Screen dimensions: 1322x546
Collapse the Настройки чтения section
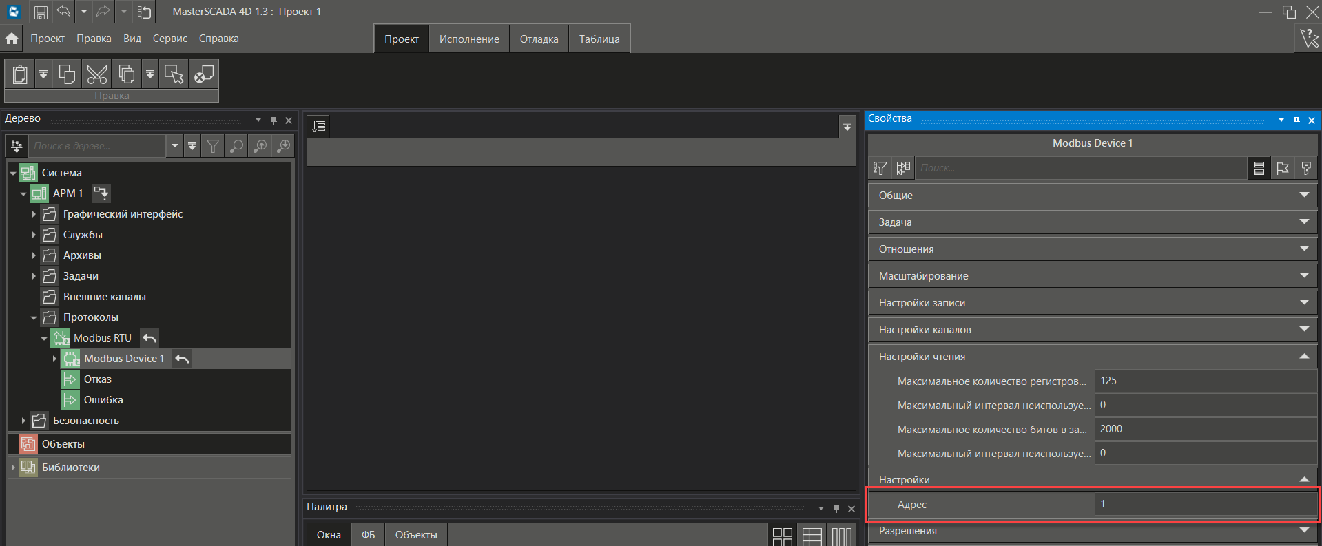tap(1092, 357)
